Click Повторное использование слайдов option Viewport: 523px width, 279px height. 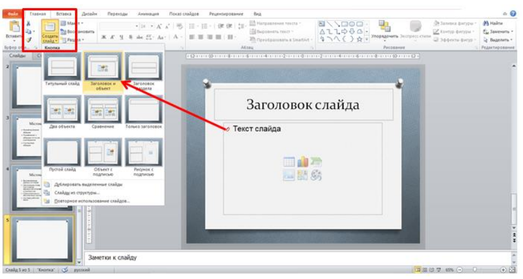tap(92, 200)
